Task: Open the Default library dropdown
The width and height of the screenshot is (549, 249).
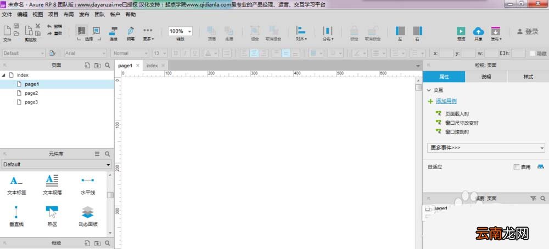Action: pos(57,165)
